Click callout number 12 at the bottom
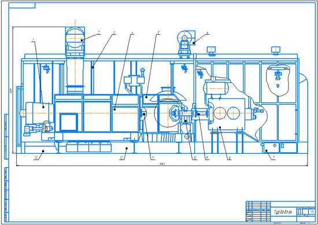The image size is (318, 225). point(122,158)
